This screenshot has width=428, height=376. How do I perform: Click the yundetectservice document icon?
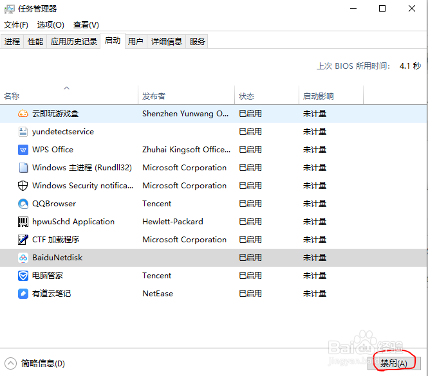[x=23, y=132]
